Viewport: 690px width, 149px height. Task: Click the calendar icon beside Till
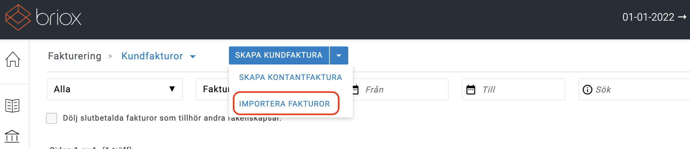(471, 90)
